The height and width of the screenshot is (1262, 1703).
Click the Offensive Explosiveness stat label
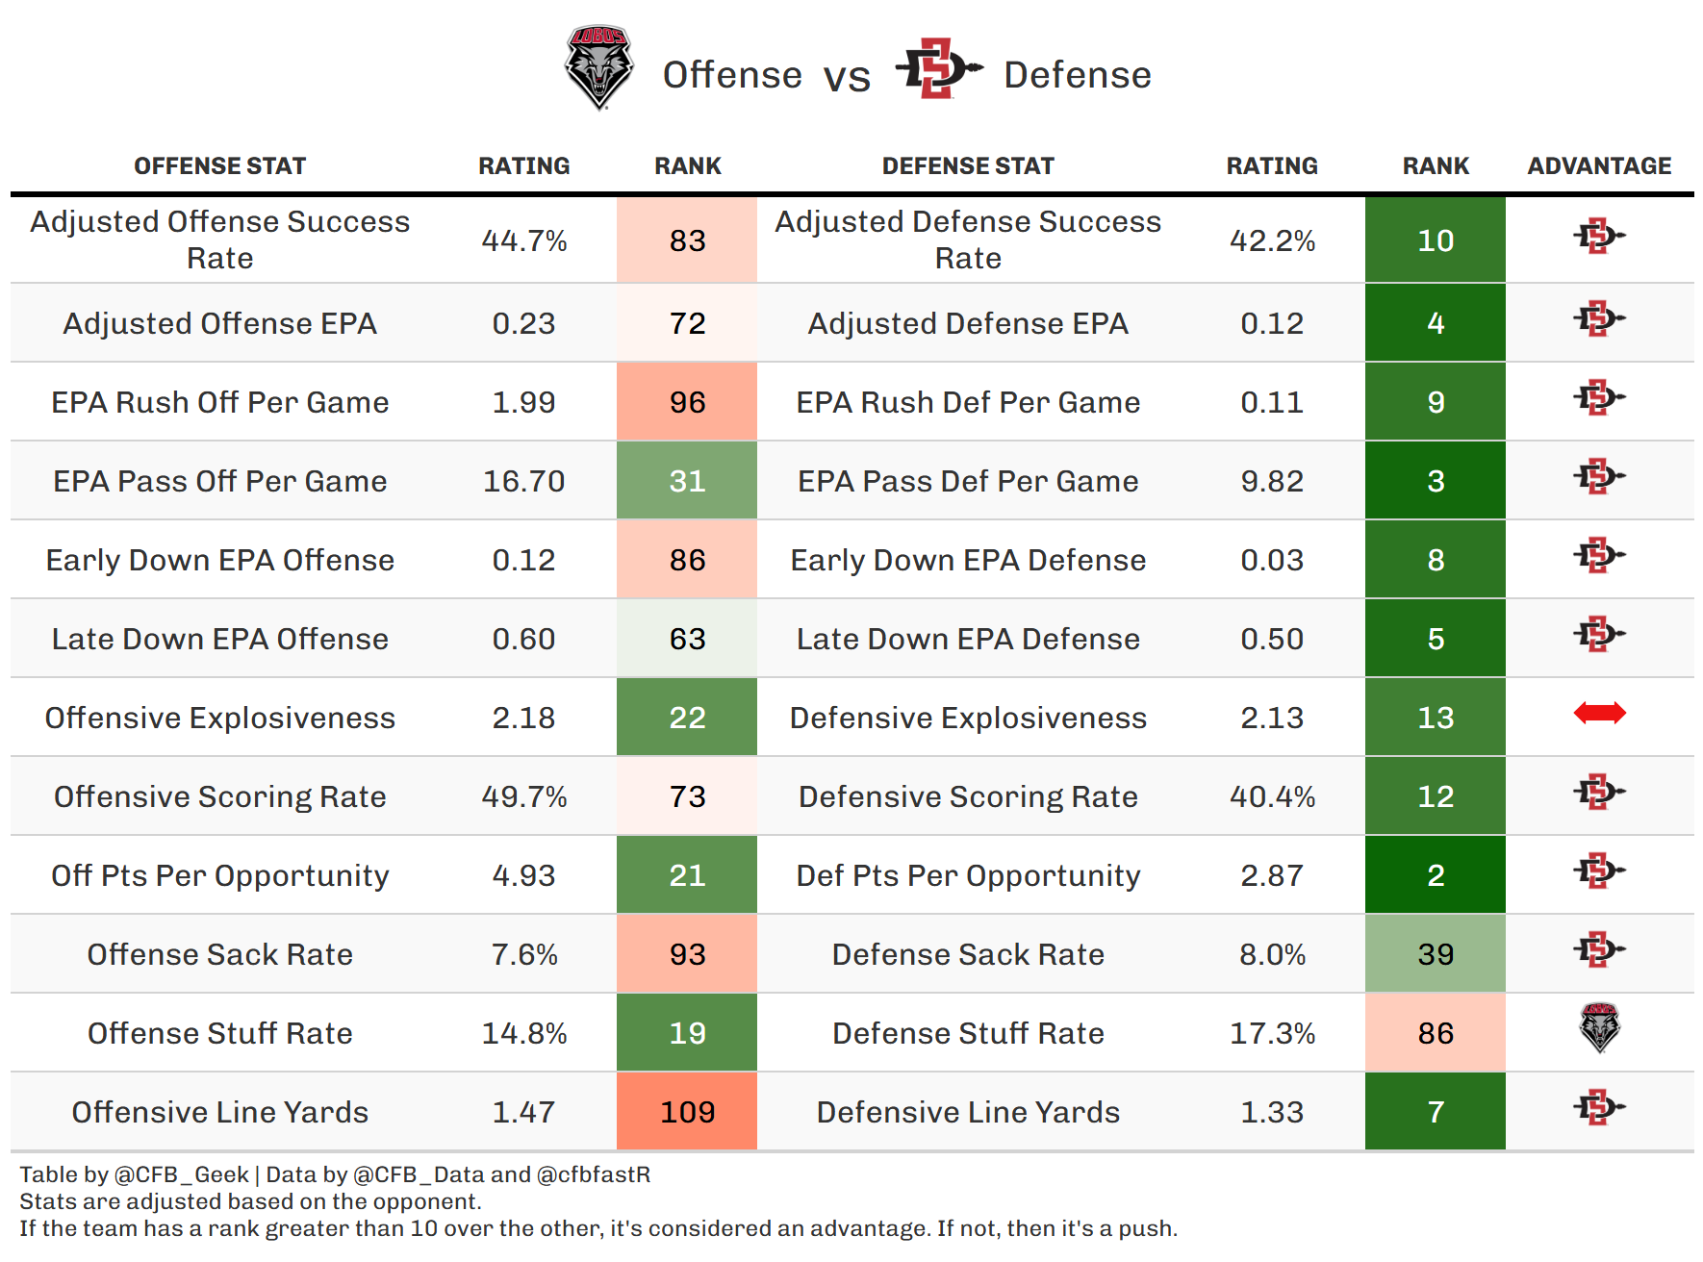pyautogui.click(x=219, y=718)
